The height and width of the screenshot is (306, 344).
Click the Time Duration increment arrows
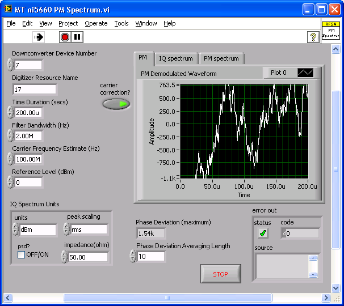tap(10, 112)
